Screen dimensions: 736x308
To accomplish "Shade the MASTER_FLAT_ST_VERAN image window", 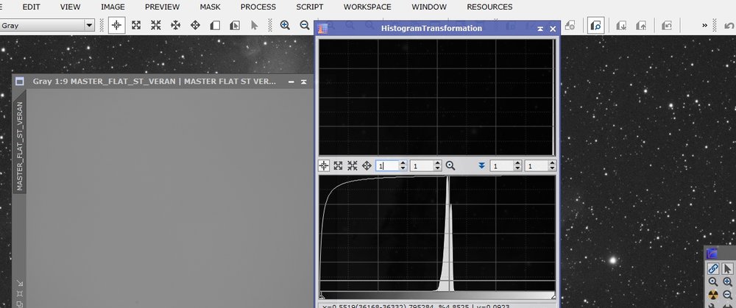I will click(304, 82).
